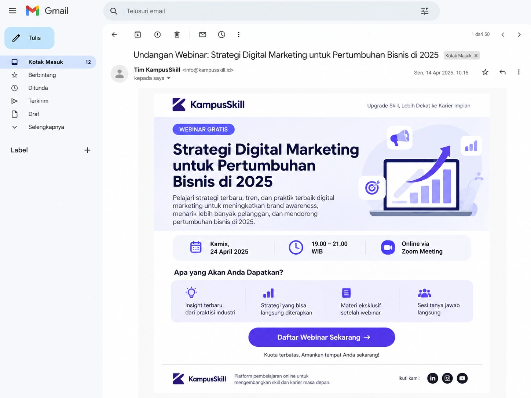This screenshot has height=398, width=531.
Task: Remove Kotak Masuk label tag
Action: point(476,56)
